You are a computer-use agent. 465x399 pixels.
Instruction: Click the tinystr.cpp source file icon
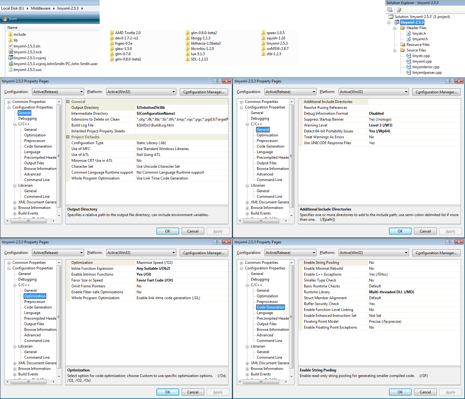409,56
